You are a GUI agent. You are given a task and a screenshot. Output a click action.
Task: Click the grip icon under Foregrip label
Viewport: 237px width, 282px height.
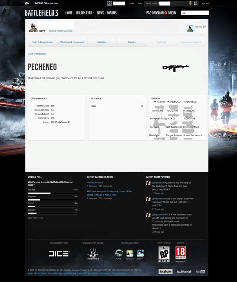click(159, 131)
